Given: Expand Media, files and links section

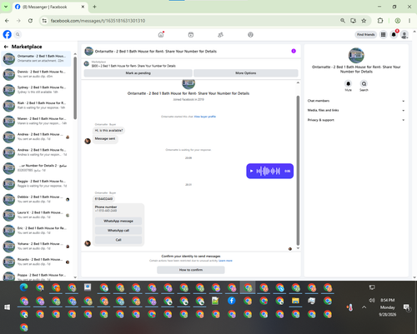Looking at the screenshot, I should pyautogui.click(x=356, y=110).
